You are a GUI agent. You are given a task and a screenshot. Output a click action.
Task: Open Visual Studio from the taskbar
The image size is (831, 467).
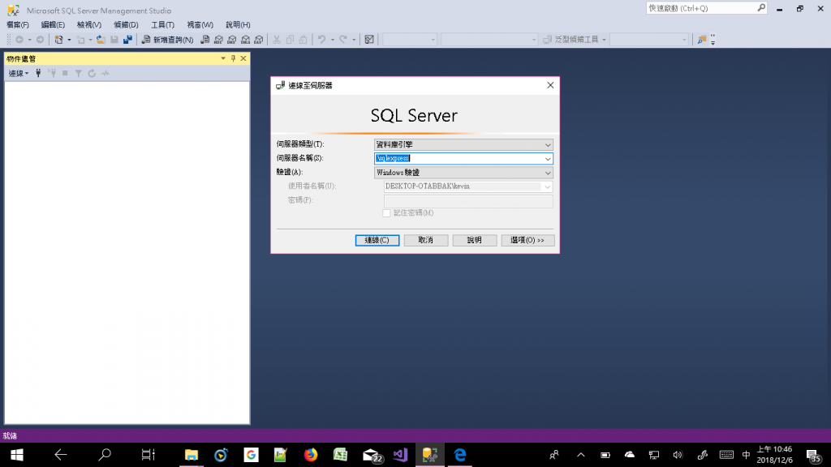tap(400, 455)
